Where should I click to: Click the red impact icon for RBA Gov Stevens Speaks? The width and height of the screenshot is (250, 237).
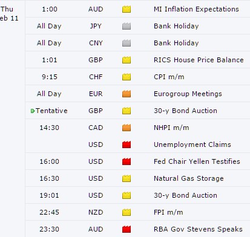coord(127,229)
